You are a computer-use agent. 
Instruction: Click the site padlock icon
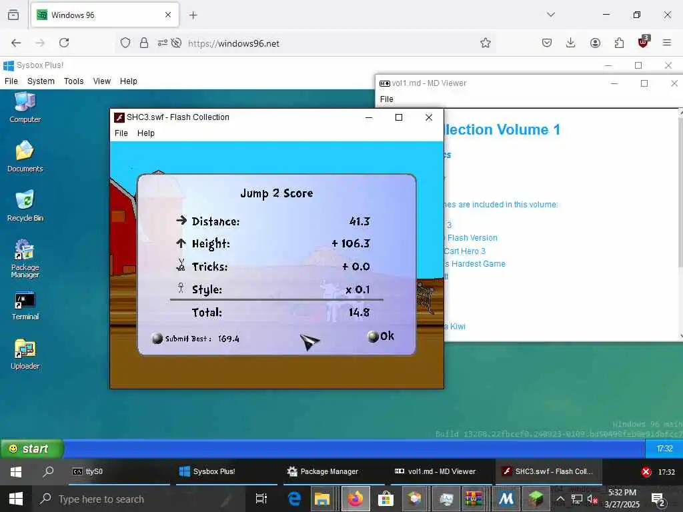click(144, 43)
